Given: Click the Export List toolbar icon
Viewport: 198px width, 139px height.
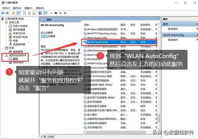Looking at the screenshot, I should point(34,13).
